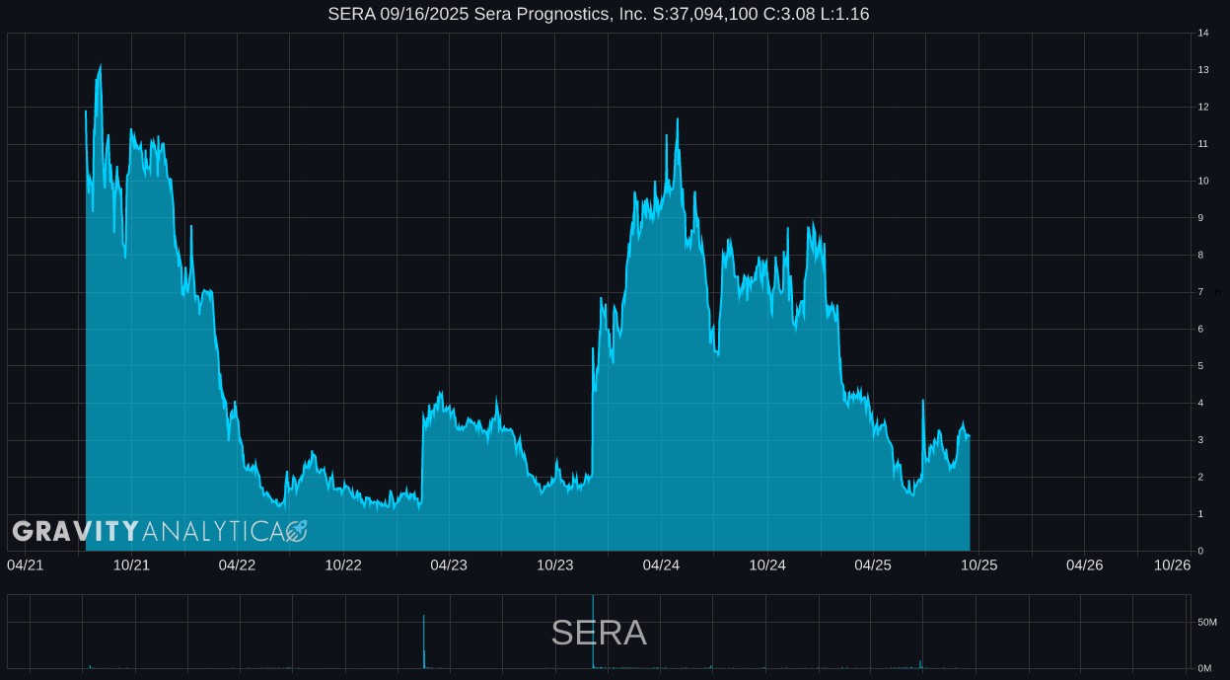The width and height of the screenshot is (1230, 680).
Task: Click the price axis label 6
Action: tap(1200, 330)
